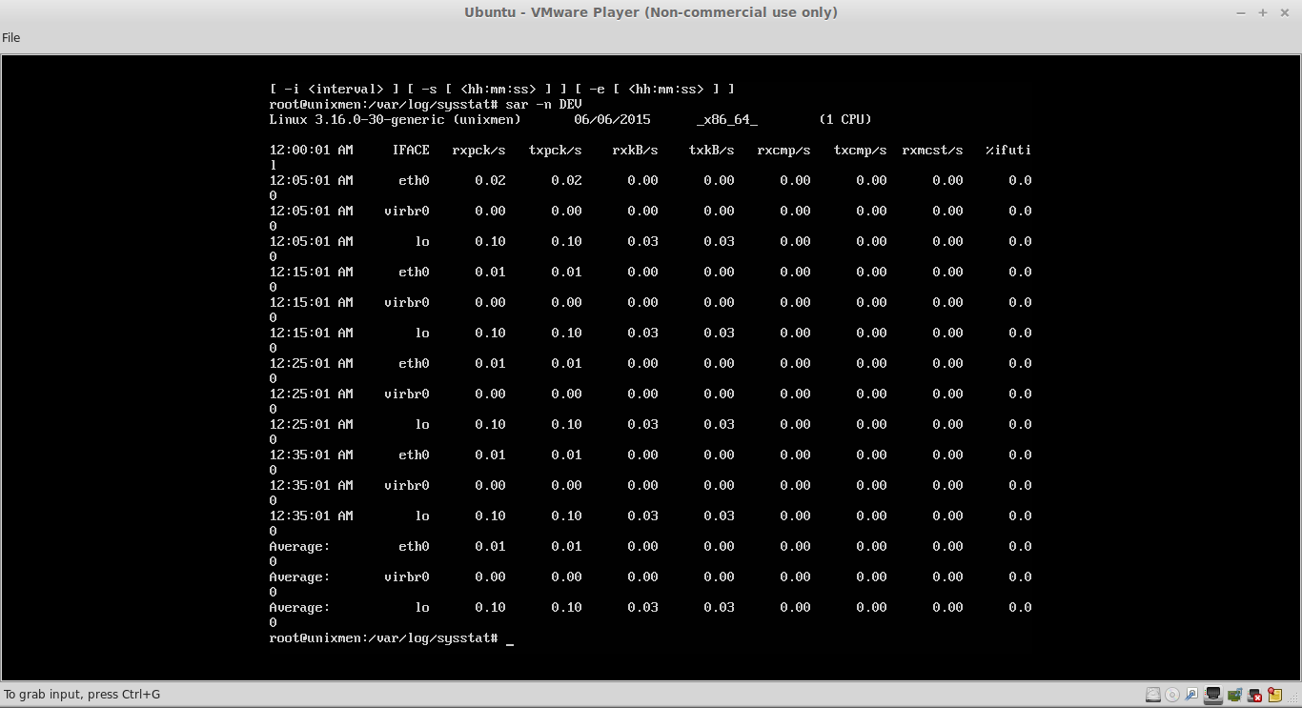1302x708 pixels.
Task: Click the _x86_64_ architecture text
Action: (x=727, y=120)
